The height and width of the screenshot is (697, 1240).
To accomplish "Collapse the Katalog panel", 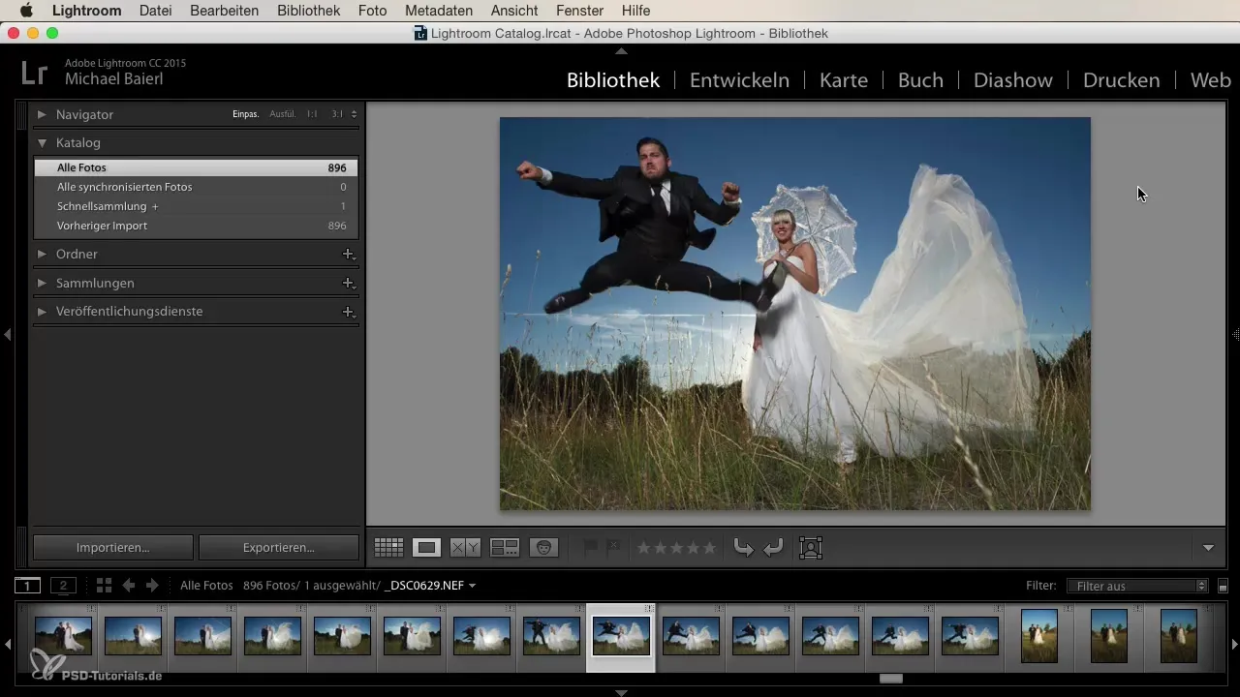I will click(42, 142).
